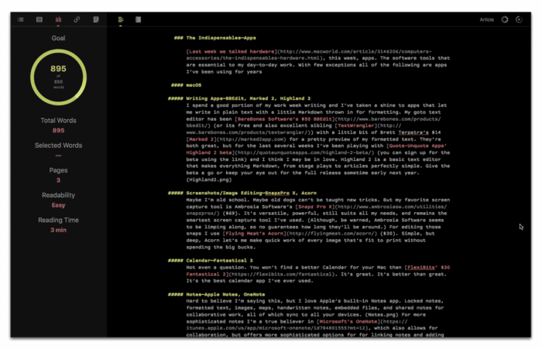Viewport: 542px width, 349px height.
Task: Click the Goal heading in the sidebar
Action: pos(58,38)
